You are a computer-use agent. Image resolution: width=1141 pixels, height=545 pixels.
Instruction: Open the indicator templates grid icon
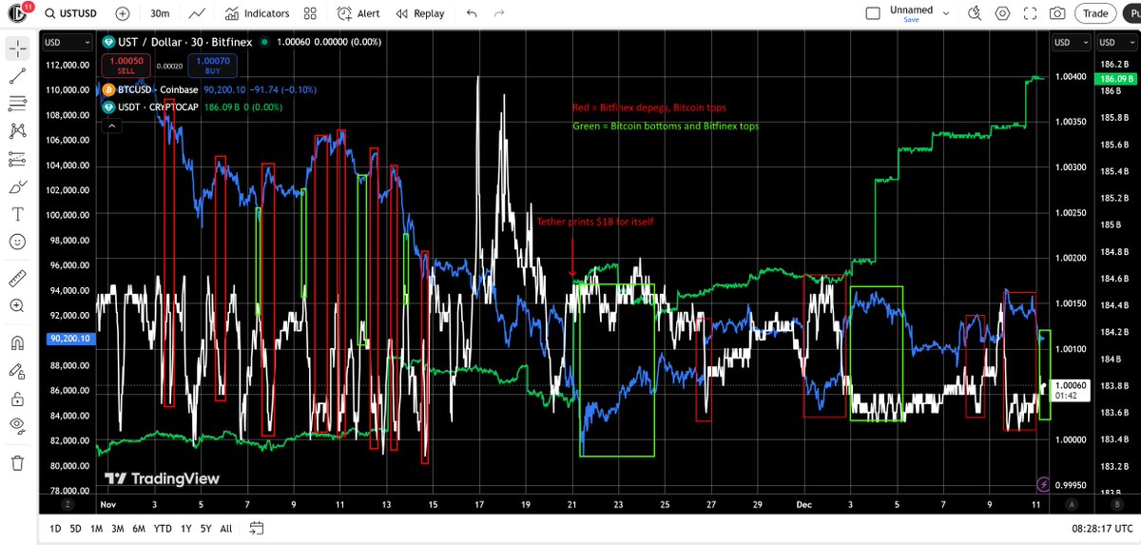pyautogui.click(x=310, y=13)
